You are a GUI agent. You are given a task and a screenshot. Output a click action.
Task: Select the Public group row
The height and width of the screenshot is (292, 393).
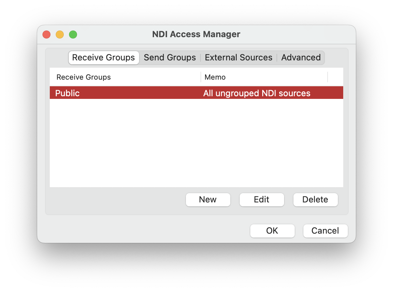(x=67, y=93)
